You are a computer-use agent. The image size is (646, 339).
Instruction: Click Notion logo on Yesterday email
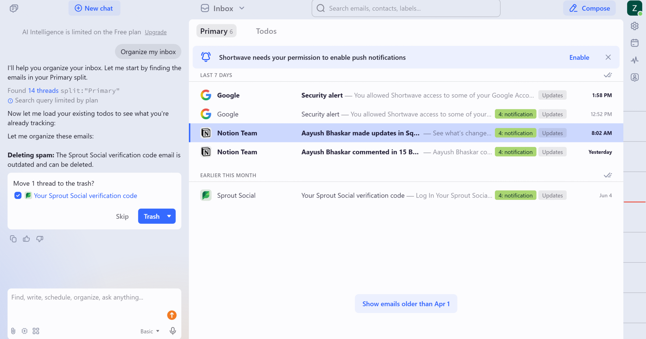point(206,152)
